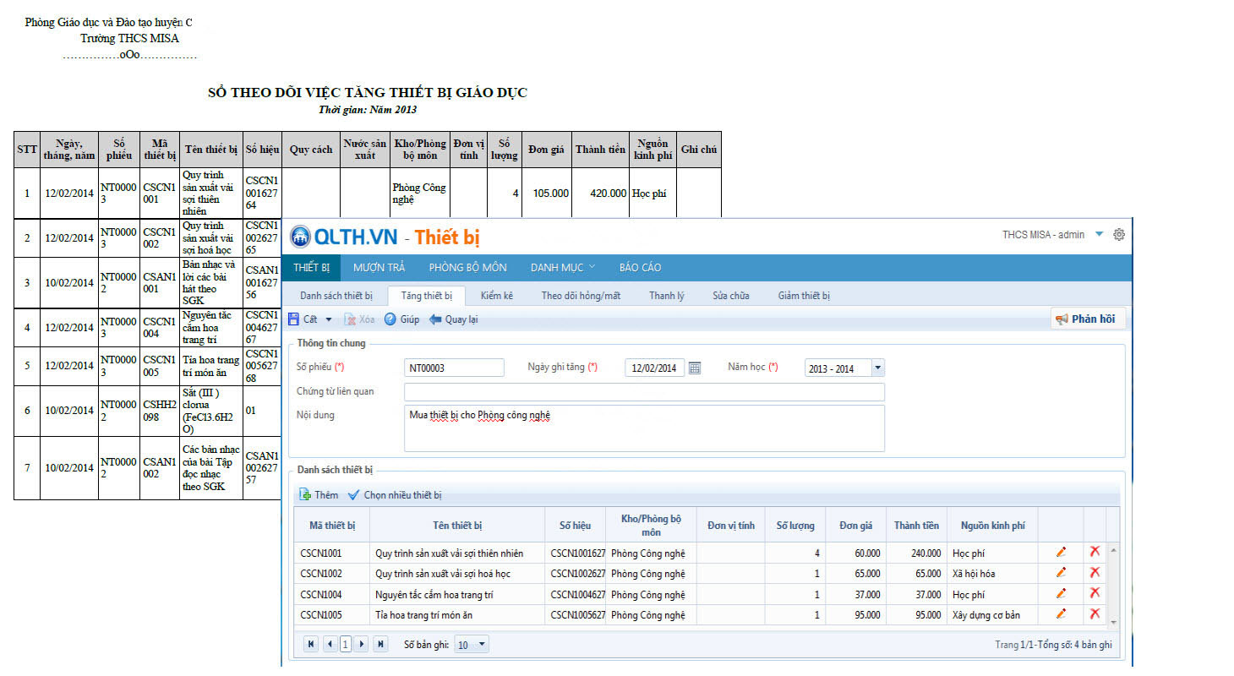Open the settings gear icon
This screenshot has width=1234, height=676.
pyautogui.click(x=1119, y=235)
